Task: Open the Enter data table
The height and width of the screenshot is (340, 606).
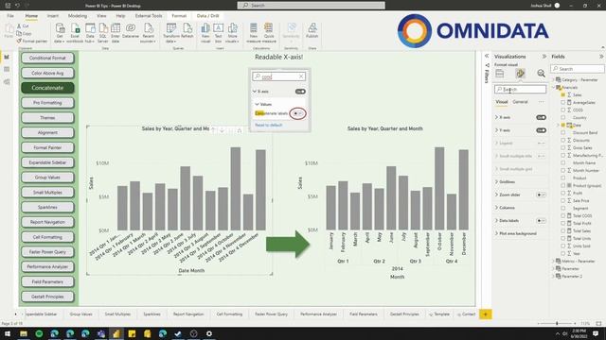Action: click(x=116, y=33)
